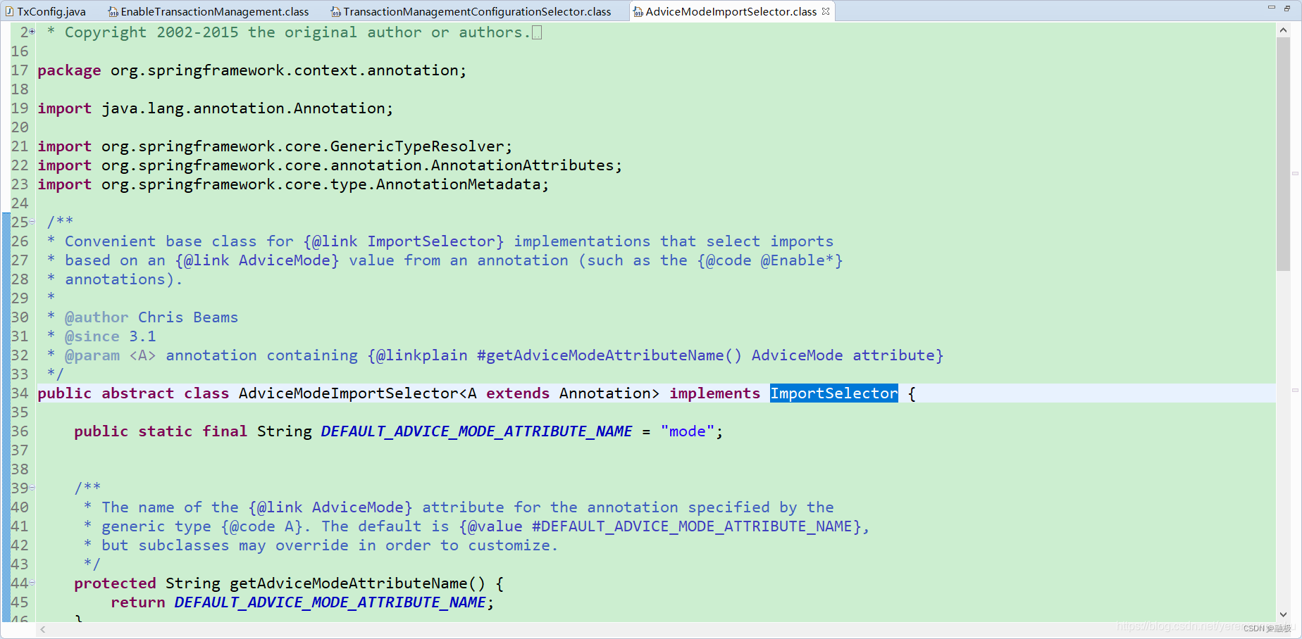Screen dimensions: 1302x639
Task: Select the AdviceModeImportSelector.class tab
Action: (731, 11)
